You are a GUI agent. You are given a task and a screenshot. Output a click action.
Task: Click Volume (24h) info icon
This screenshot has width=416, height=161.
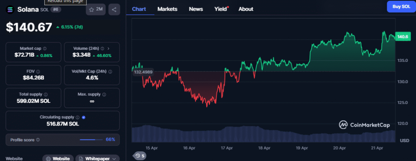[x=102, y=49]
